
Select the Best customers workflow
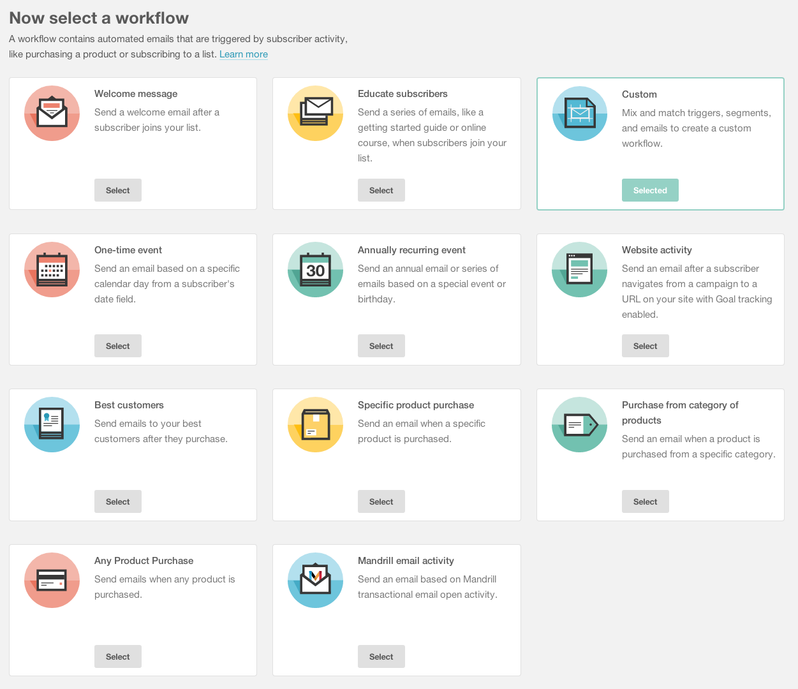(x=118, y=501)
